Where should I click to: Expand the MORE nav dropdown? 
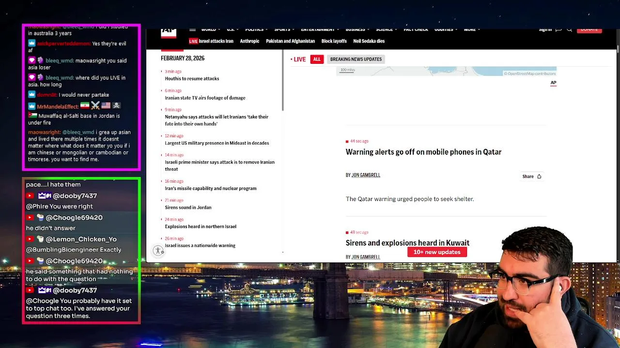[x=472, y=30]
